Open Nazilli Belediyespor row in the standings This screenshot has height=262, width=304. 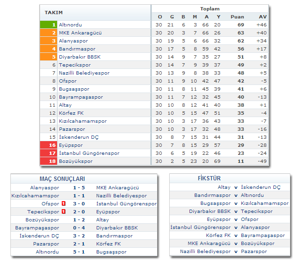84,73
